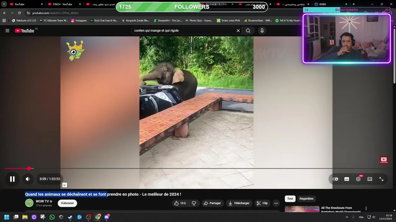Open Steam from taskbar
The image size is (396, 222).
coord(70,217)
